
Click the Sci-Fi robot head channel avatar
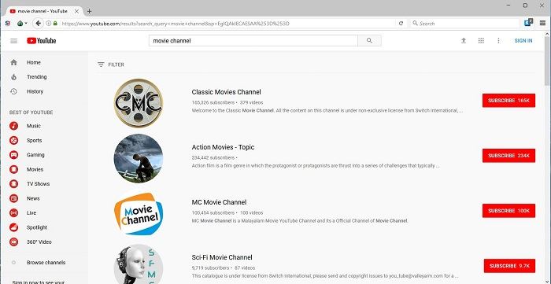click(139, 264)
